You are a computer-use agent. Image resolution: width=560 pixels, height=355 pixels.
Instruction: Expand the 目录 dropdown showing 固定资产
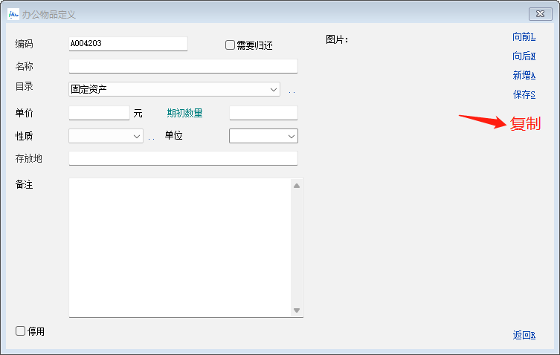[274, 90]
